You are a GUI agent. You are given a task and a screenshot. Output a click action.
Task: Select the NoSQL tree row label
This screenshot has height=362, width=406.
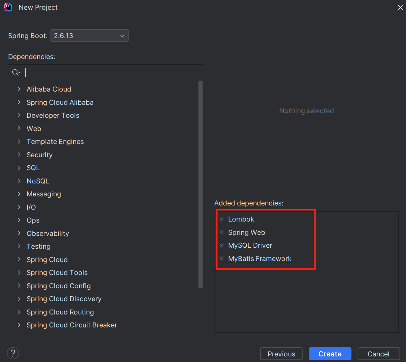pyautogui.click(x=38, y=181)
